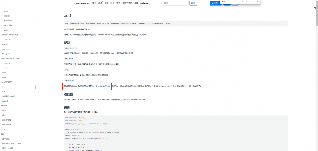Image resolution: width=318 pixels, height=151 pixels.
Task: Close the find-in-page bar
Action: 258,1
